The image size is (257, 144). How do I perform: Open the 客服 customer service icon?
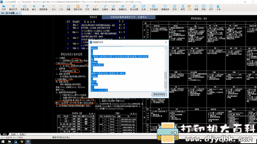pos(196,8)
